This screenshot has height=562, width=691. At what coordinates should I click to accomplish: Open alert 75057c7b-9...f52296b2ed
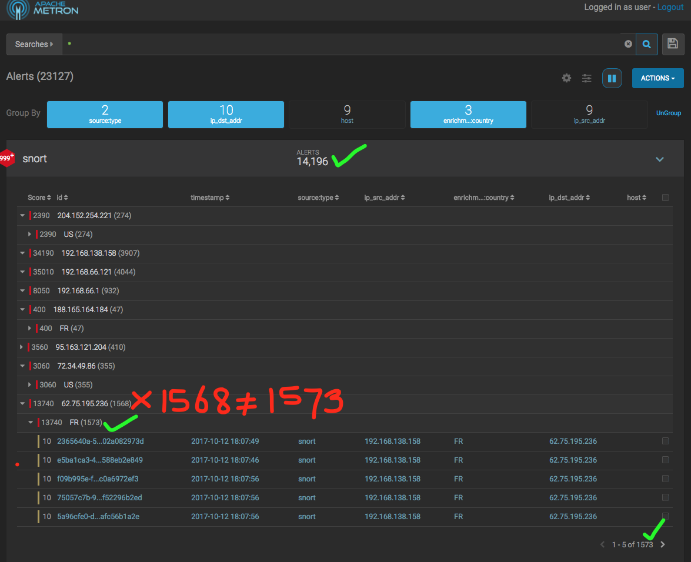[99, 498]
